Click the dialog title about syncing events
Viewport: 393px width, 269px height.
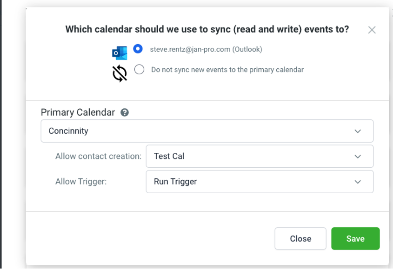207,29
